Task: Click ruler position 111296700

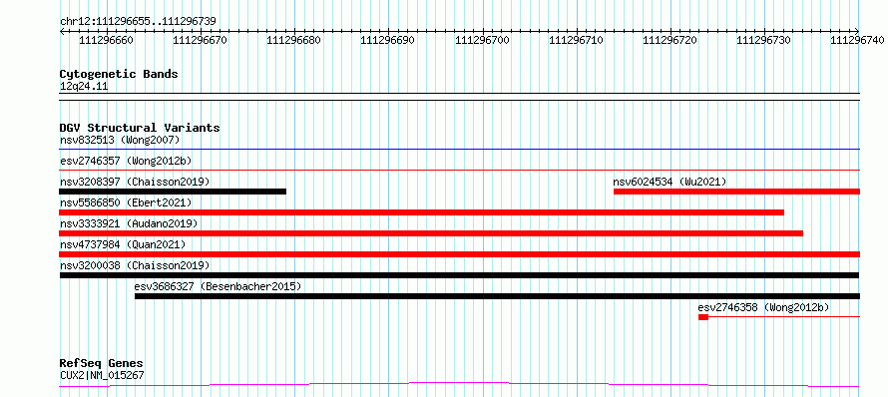Action: point(483,40)
